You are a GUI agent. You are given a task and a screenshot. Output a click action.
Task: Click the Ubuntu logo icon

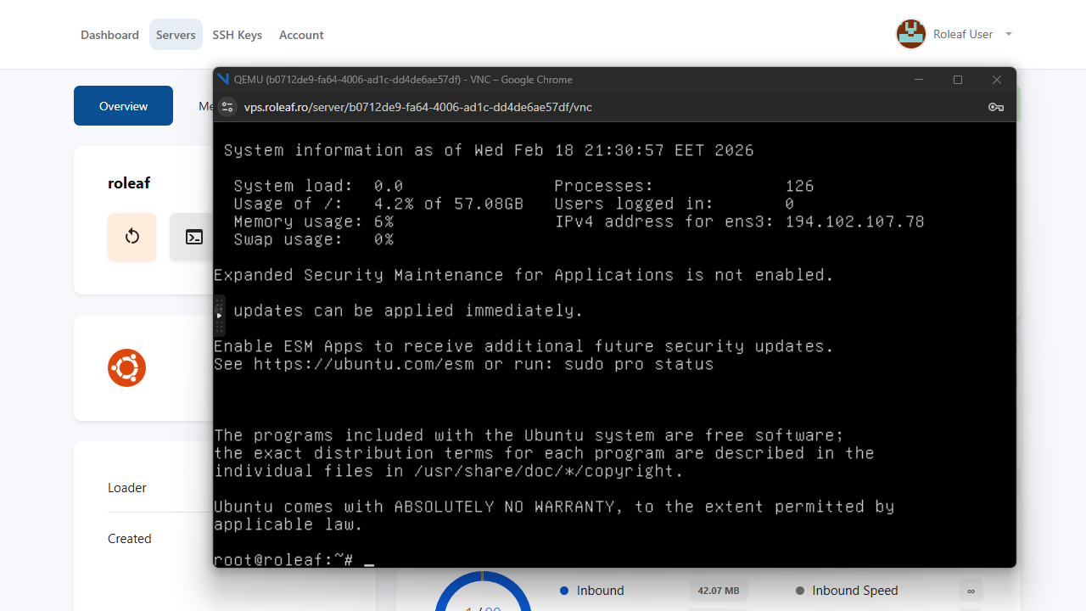pos(126,368)
